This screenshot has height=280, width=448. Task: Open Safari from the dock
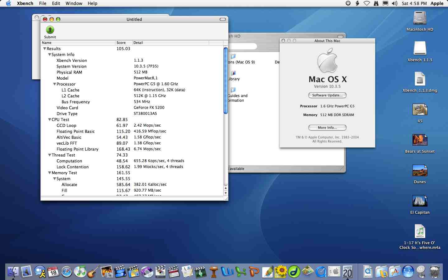(x=67, y=272)
